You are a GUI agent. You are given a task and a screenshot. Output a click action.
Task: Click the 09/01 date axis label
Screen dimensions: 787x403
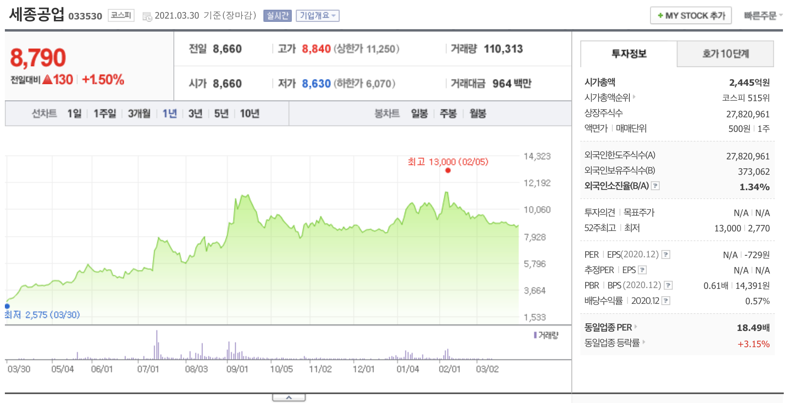point(237,369)
